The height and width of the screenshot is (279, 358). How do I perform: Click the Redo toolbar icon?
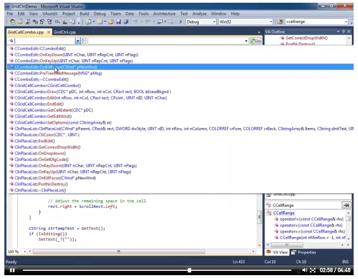point(148,22)
